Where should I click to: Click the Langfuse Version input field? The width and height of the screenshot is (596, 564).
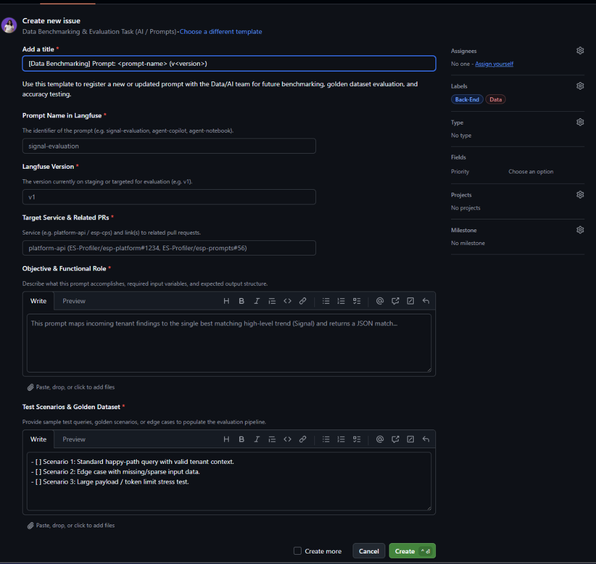[x=169, y=197]
